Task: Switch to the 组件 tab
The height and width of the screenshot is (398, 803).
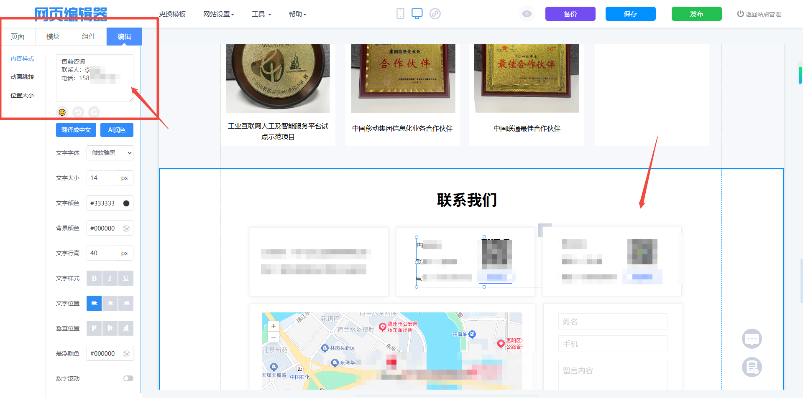Action: click(89, 37)
